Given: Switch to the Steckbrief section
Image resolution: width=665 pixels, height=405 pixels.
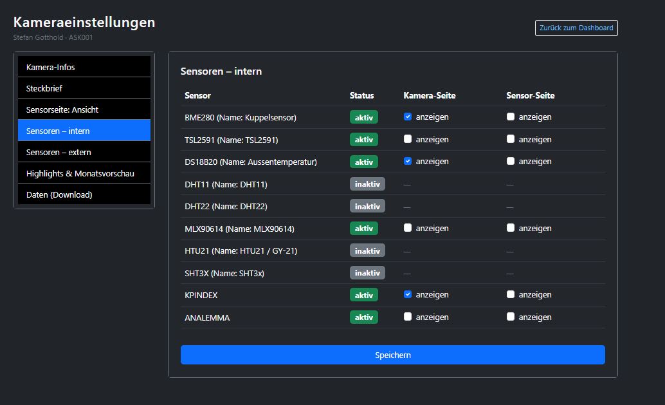Looking at the screenshot, I should pos(84,88).
